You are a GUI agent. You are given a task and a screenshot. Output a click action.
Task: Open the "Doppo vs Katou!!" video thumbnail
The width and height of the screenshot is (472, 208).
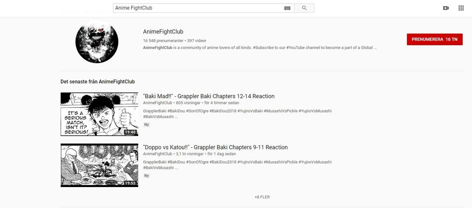click(99, 165)
